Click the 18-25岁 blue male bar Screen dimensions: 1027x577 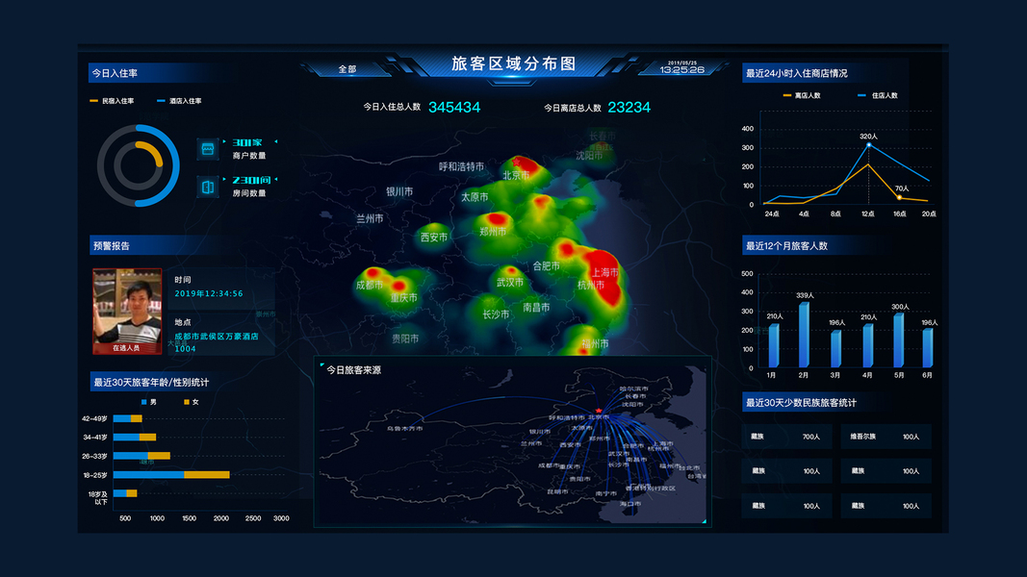click(148, 475)
